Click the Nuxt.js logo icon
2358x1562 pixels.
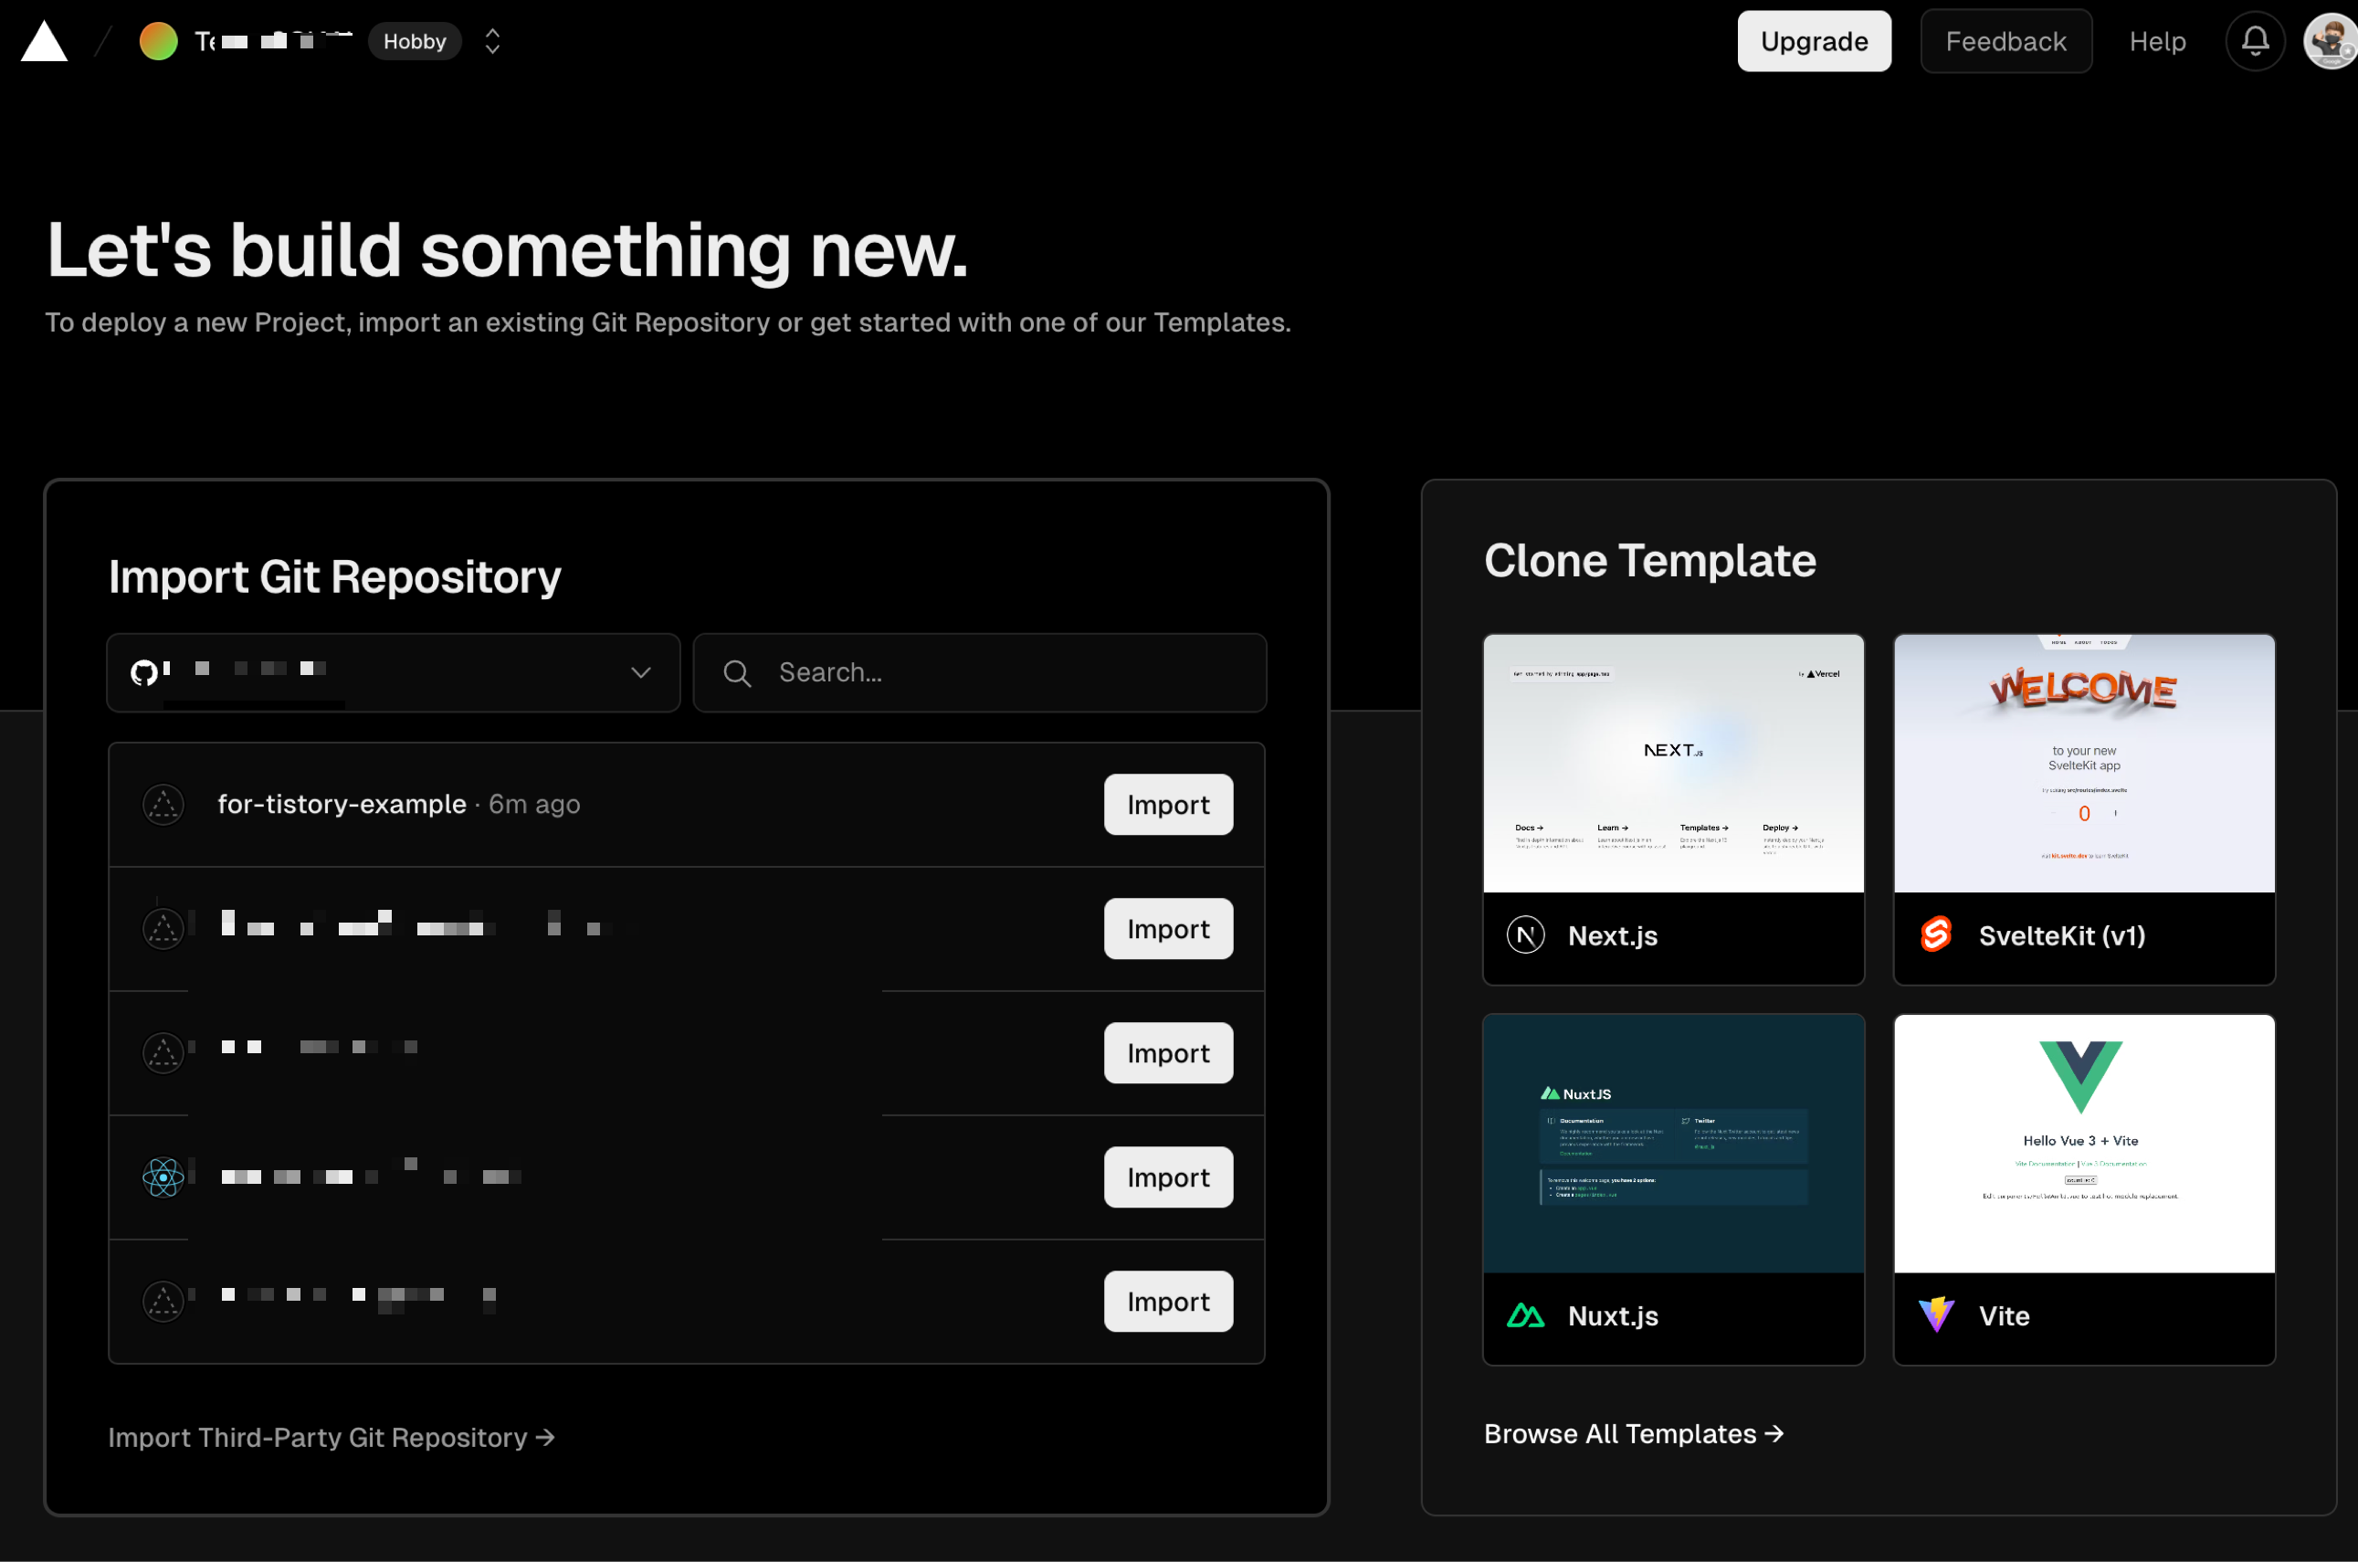(x=1525, y=1315)
